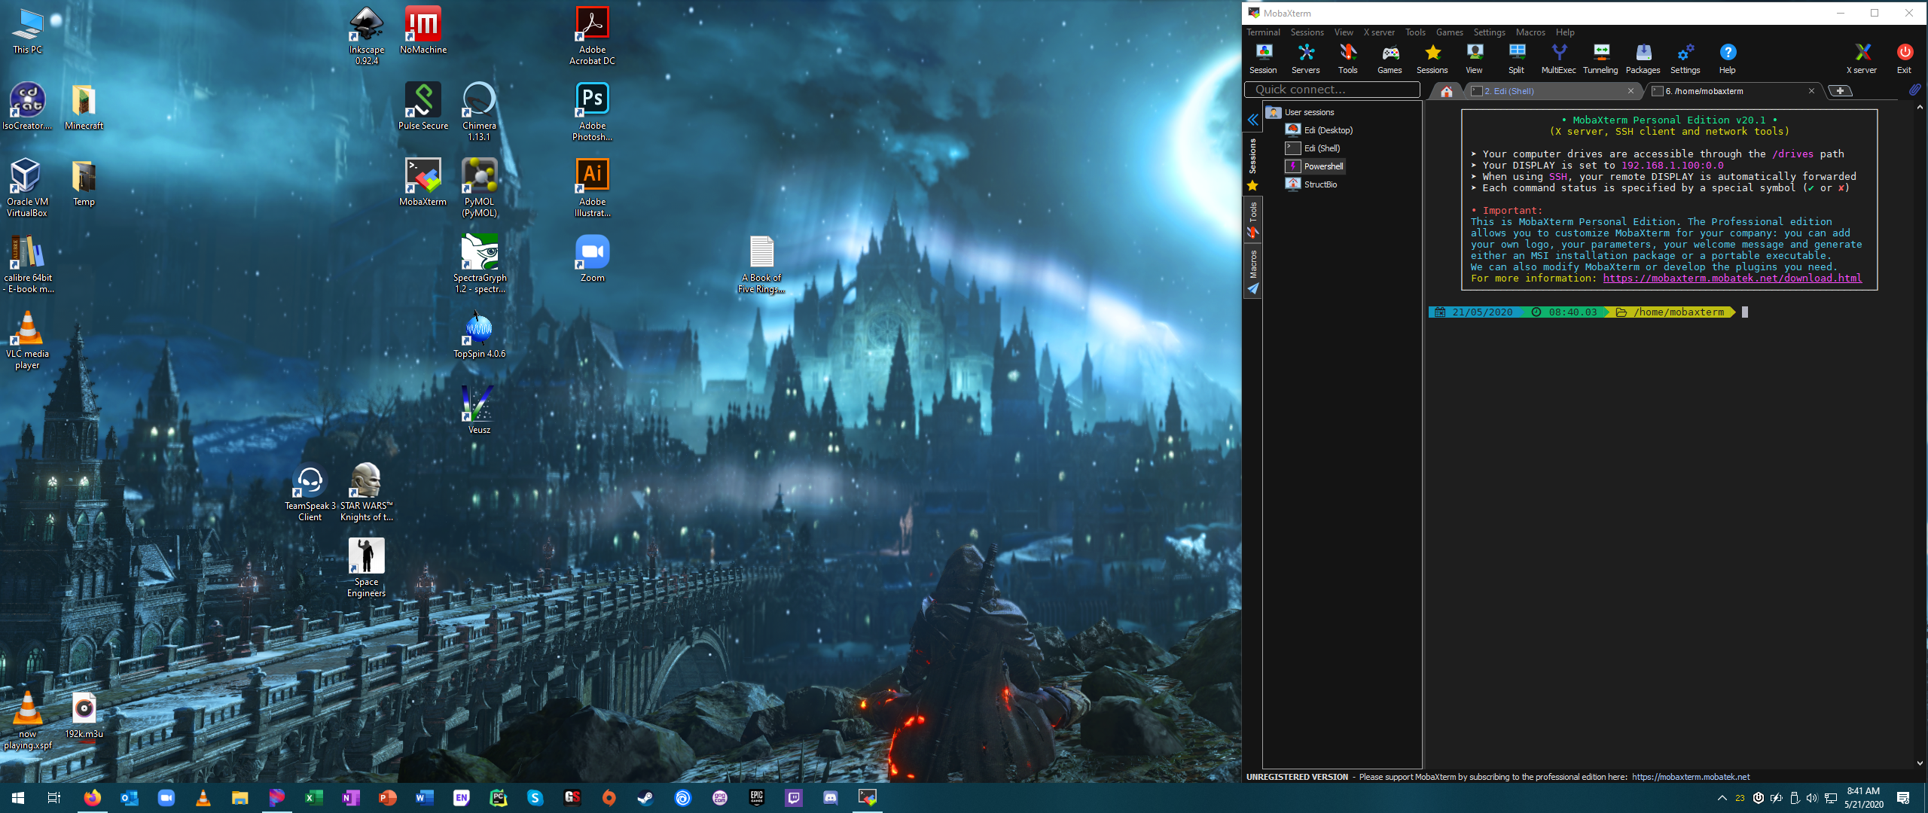Click the Quick connect input field
Viewport: 1928px width, 813px height.
1332,90
